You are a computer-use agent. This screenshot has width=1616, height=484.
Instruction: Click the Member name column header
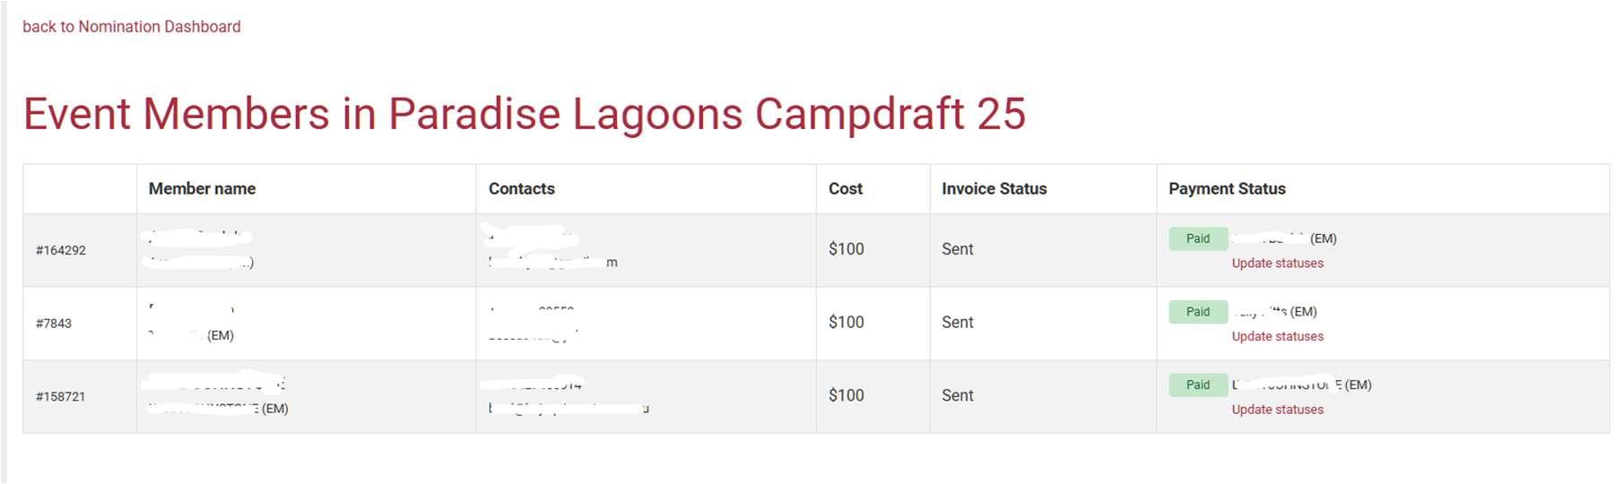pyautogui.click(x=202, y=188)
